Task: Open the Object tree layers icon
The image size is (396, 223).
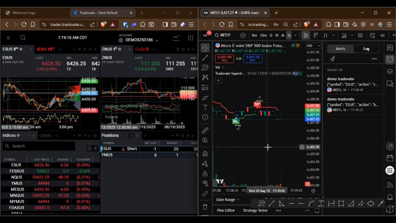Action: pyautogui.click(x=390, y=72)
